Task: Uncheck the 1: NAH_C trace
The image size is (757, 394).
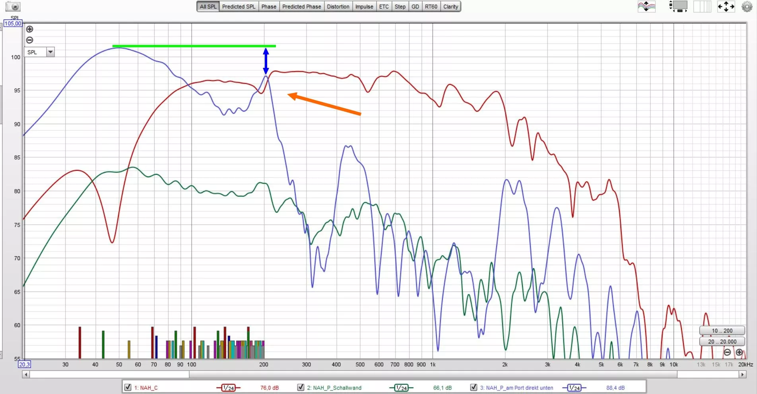Action: click(128, 387)
